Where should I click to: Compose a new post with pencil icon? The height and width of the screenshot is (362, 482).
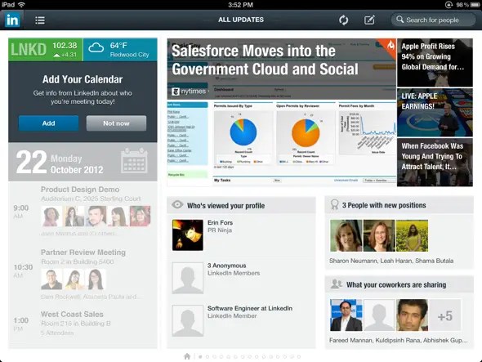pos(369,20)
